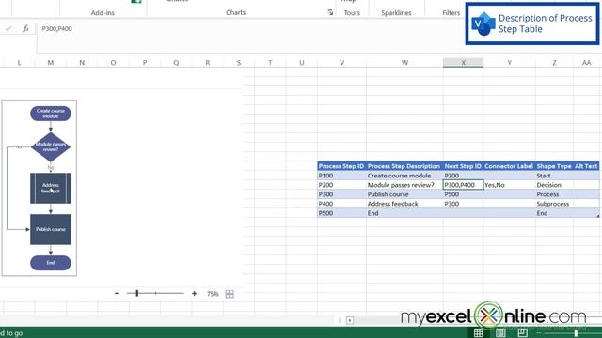Screen dimensions: 602x338
Task: Select the Address feedback description cell
Action: click(x=404, y=204)
